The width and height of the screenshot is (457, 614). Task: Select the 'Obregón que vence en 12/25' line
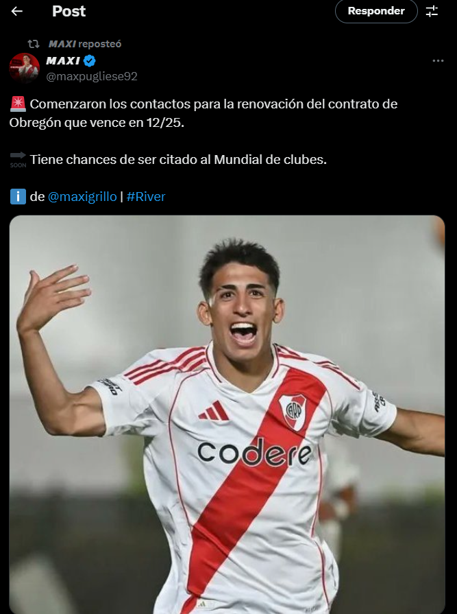(x=97, y=123)
